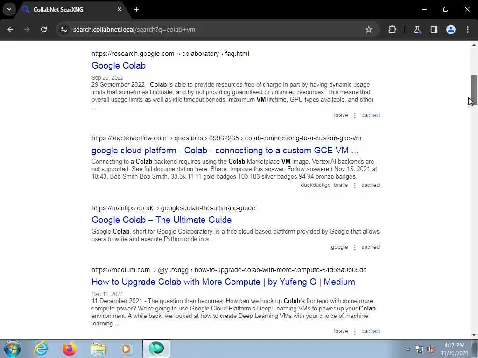Open the Chrome three-dot menu
The width and height of the screenshot is (478, 358).
point(468,29)
